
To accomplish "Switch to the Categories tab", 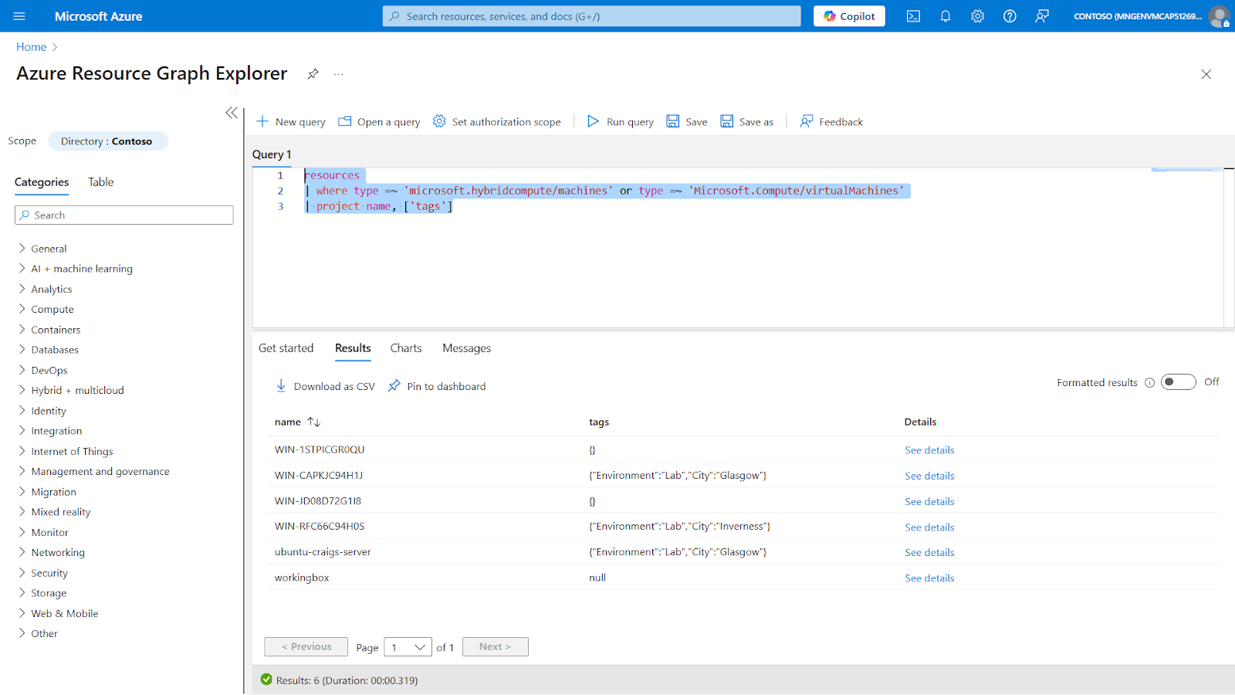I will point(42,182).
